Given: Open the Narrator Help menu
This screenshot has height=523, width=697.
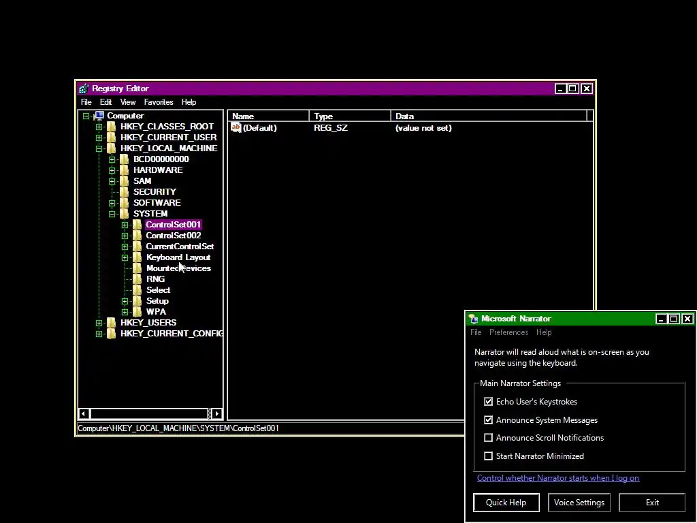Looking at the screenshot, I should (x=544, y=332).
